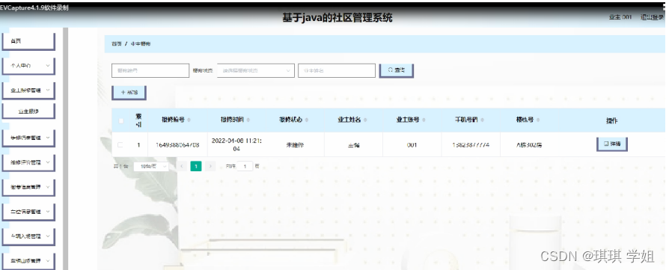Tick the select-all checkbox in table header

(120, 120)
